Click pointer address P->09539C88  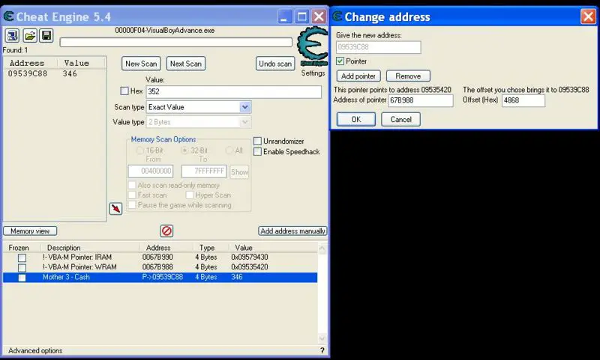click(163, 277)
